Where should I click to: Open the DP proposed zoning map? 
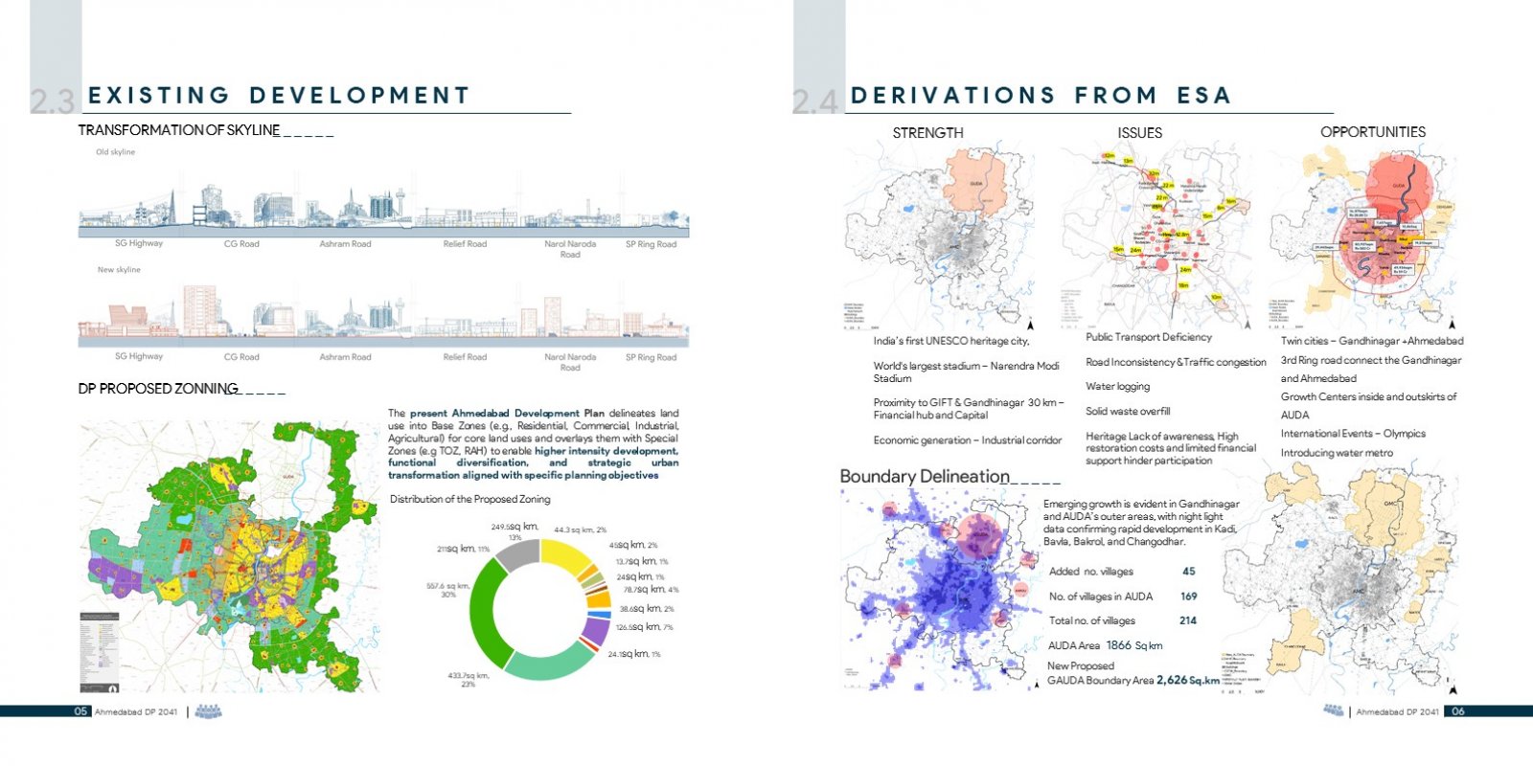pos(229,556)
